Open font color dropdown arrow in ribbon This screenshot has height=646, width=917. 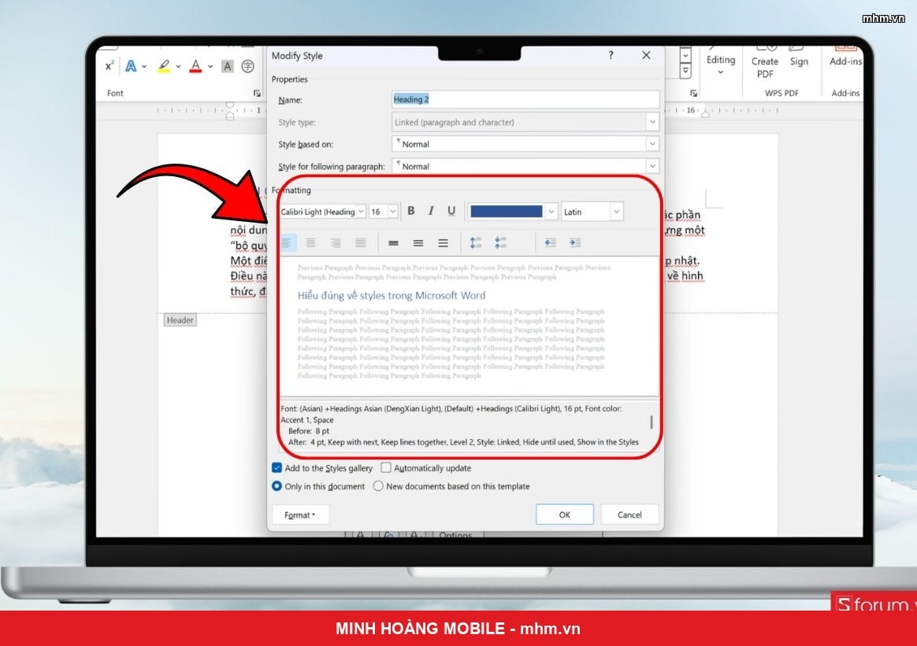[210, 67]
